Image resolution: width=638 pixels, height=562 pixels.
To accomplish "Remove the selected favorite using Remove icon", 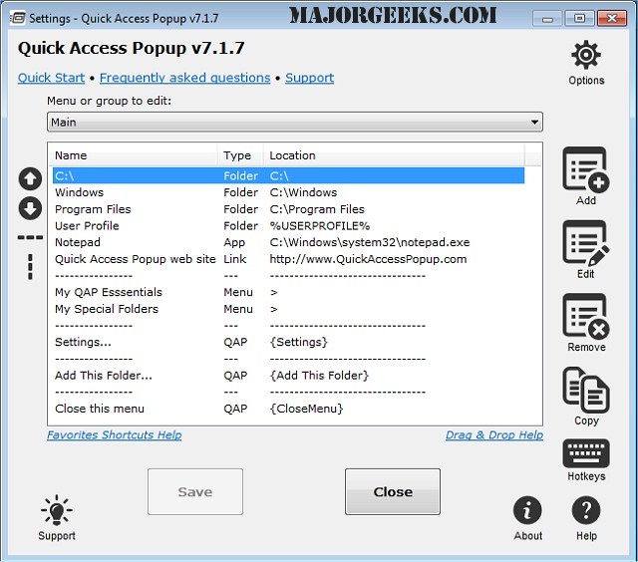I will 585,317.
